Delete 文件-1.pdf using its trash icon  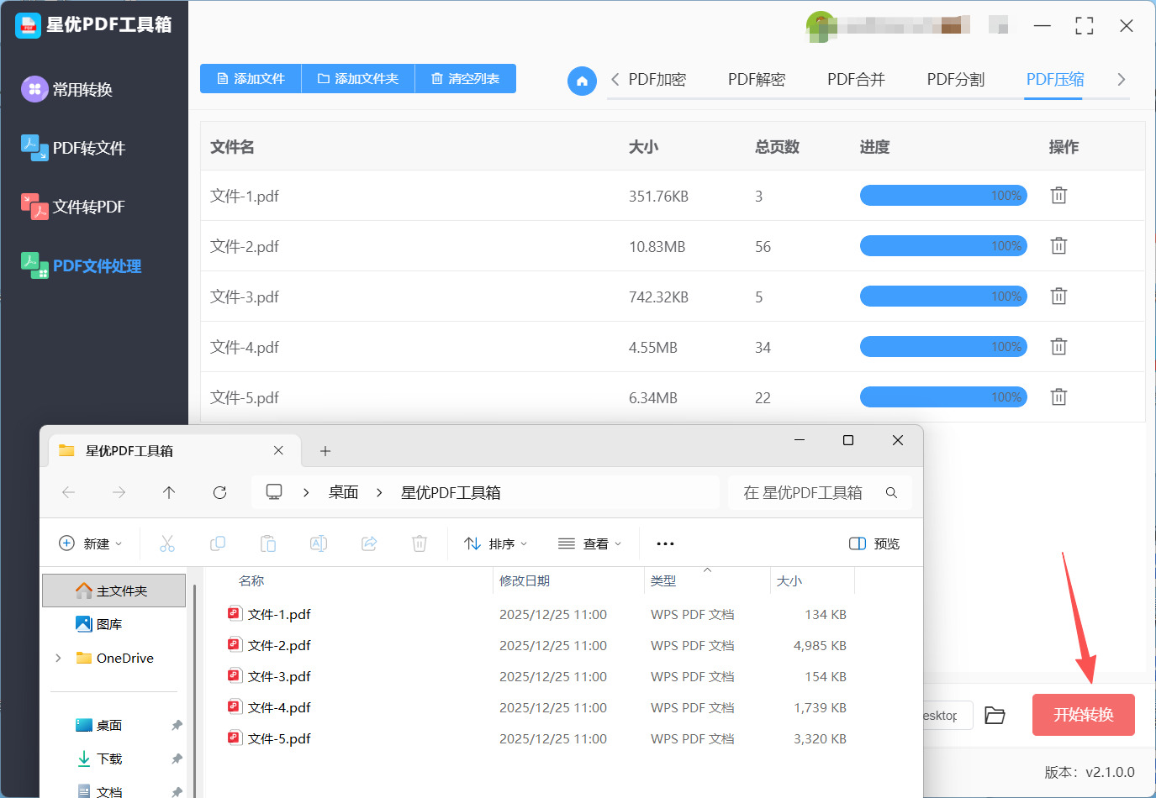coord(1058,196)
